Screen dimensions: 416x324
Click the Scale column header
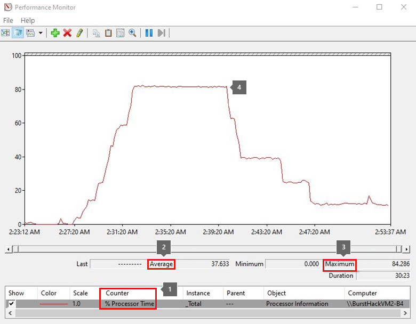[81, 293]
